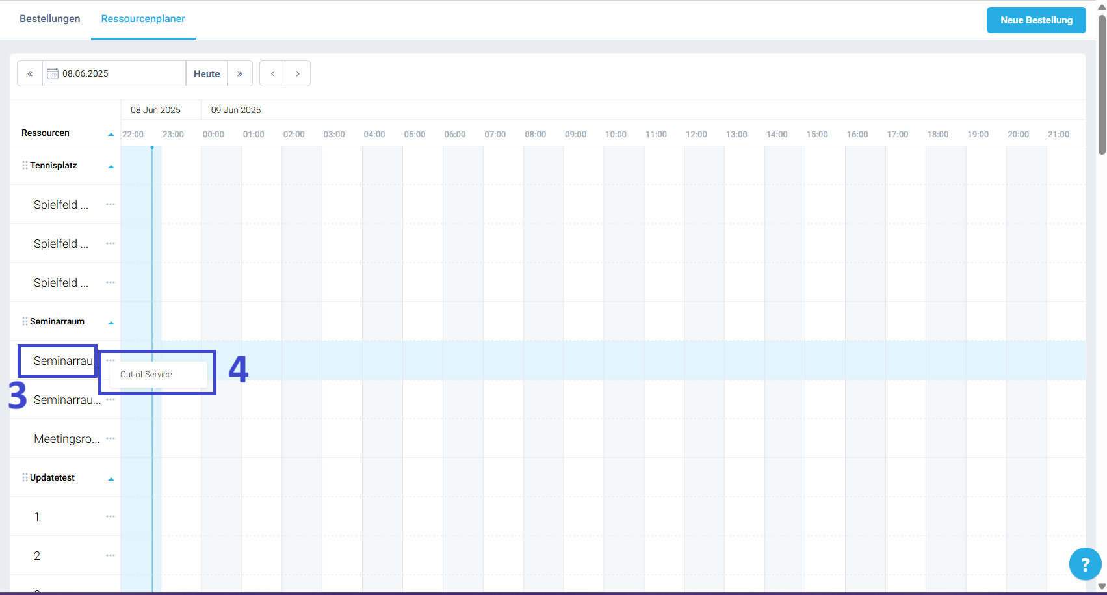Jump forward with the double-right arrow
The height and width of the screenshot is (595, 1107).
pyautogui.click(x=240, y=73)
